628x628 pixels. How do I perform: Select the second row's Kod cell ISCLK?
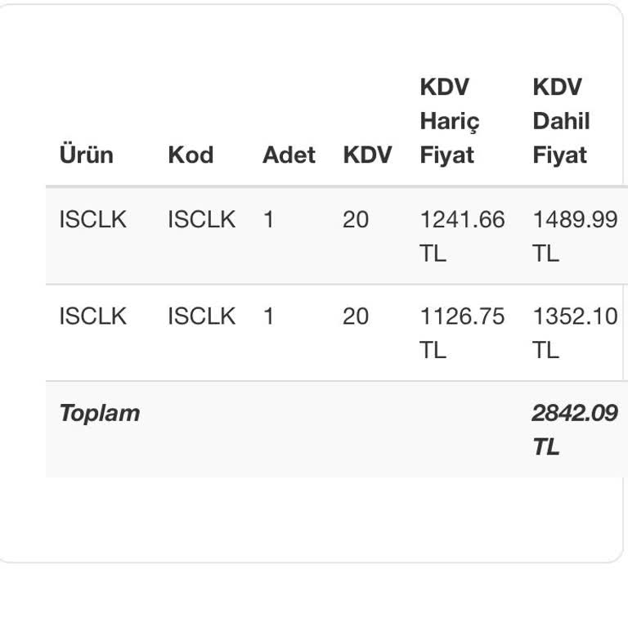(x=201, y=316)
